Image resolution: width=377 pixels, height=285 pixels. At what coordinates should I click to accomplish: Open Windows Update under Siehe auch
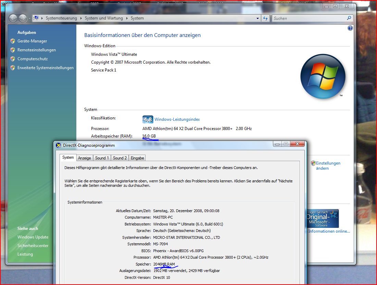click(x=33, y=237)
